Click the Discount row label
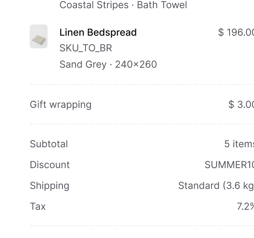 (50, 165)
